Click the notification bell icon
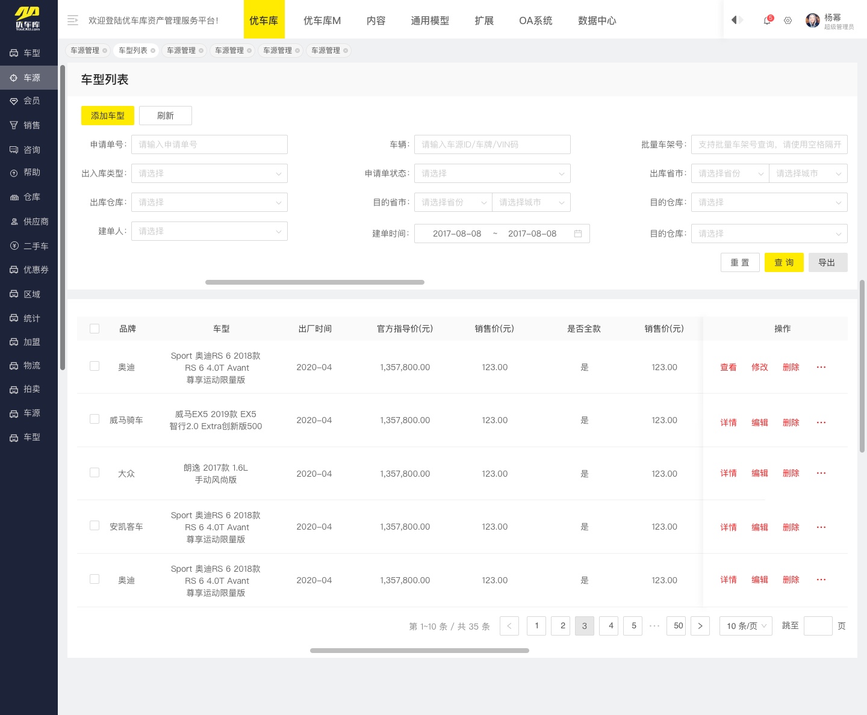Viewport: 867px width, 715px height. tap(767, 20)
